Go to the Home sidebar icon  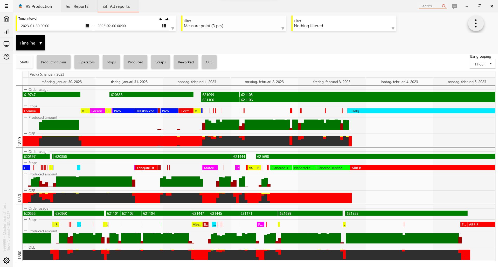tap(6, 19)
